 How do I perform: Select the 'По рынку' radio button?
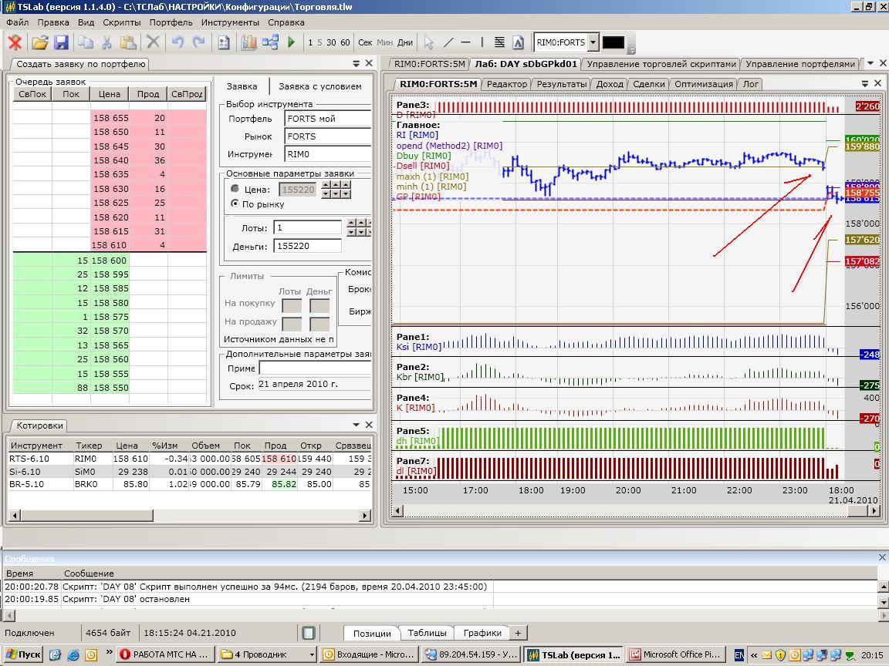pos(235,204)
